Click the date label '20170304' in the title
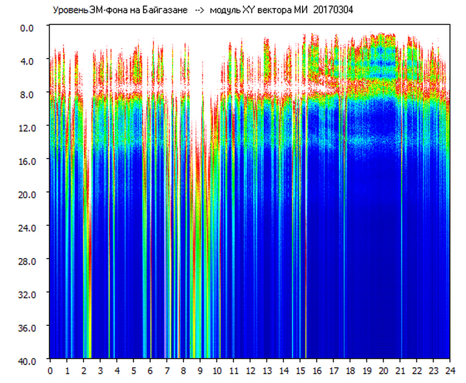Screen dimensions: 466x383 (x=333, y=10)
